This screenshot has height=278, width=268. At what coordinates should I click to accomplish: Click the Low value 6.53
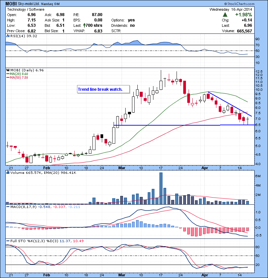(31, 25)
